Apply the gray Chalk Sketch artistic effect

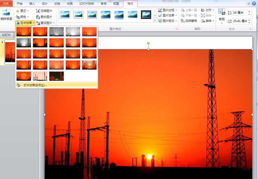click(x=24, y=43)
